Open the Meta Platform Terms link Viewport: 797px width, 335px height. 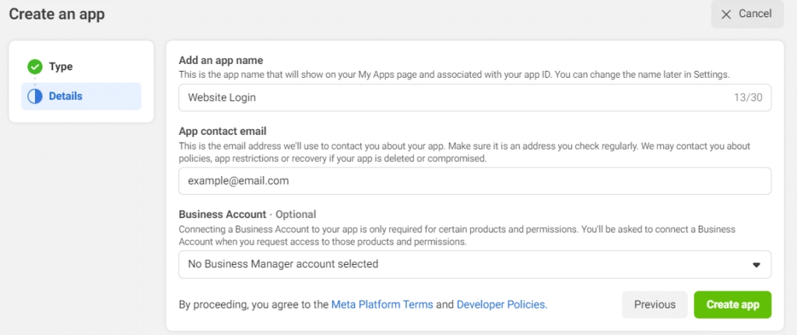pos(381,305)
